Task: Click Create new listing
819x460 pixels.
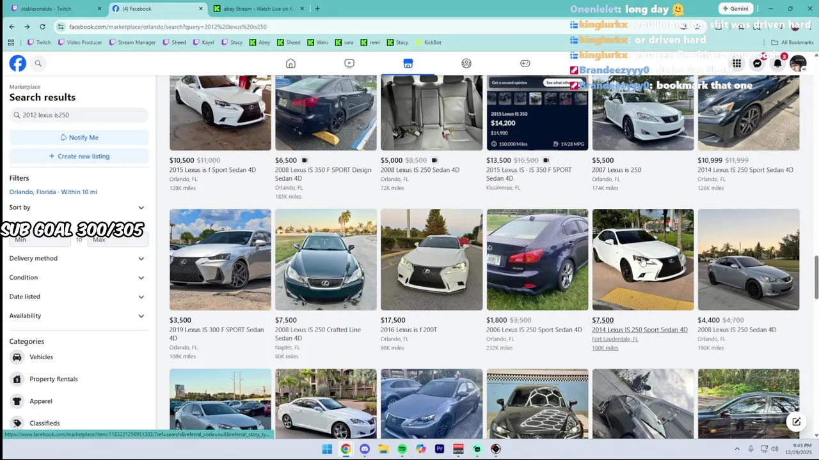Action: click(x=79, y=157)
